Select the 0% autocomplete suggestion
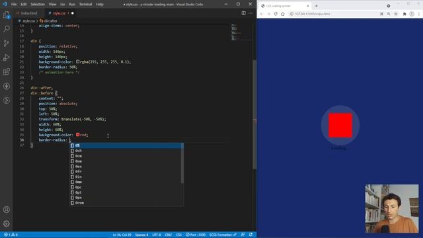Screen dimensions: 423x238 [126, 145]
